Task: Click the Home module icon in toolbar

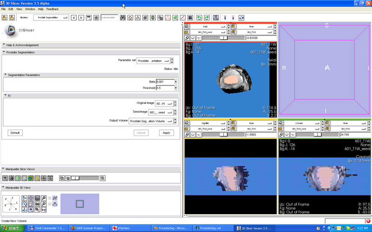Action: 131,18
